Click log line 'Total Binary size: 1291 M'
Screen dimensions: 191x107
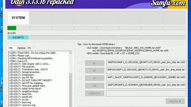28,69
